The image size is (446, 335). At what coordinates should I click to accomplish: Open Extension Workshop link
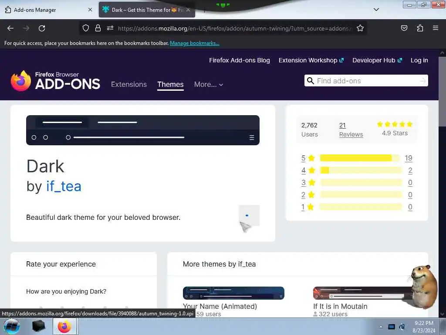[311, 60]
